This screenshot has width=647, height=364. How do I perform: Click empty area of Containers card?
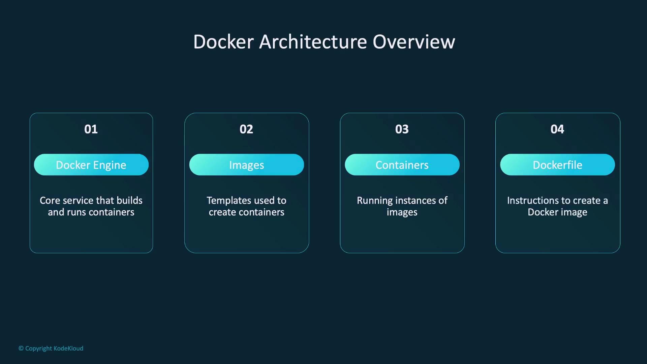tap(402, 236)
